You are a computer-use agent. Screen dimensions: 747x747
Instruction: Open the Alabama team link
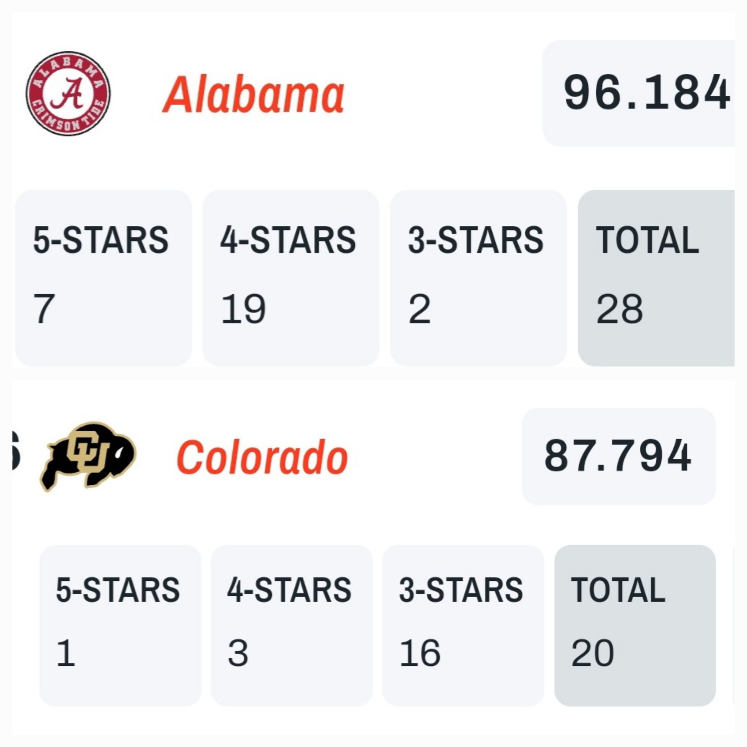[x=253, y=95]
